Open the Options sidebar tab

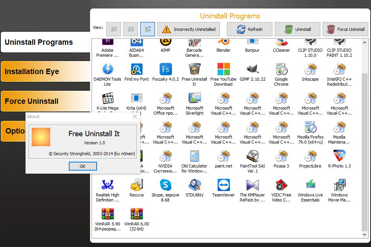[14, 131]
